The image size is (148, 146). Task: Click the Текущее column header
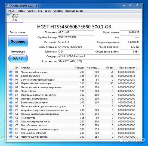(78, 68)
